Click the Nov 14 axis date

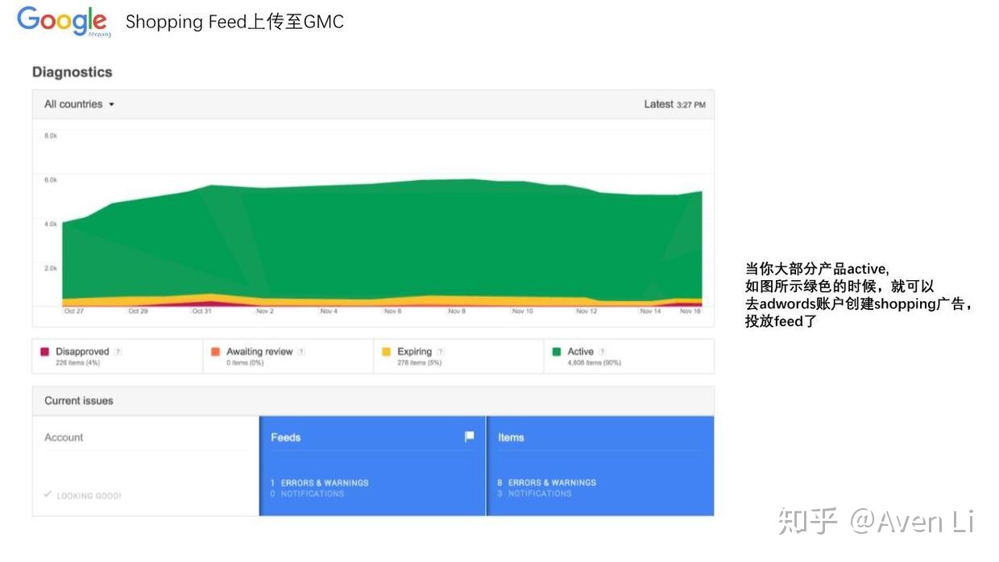pos(650,311)
